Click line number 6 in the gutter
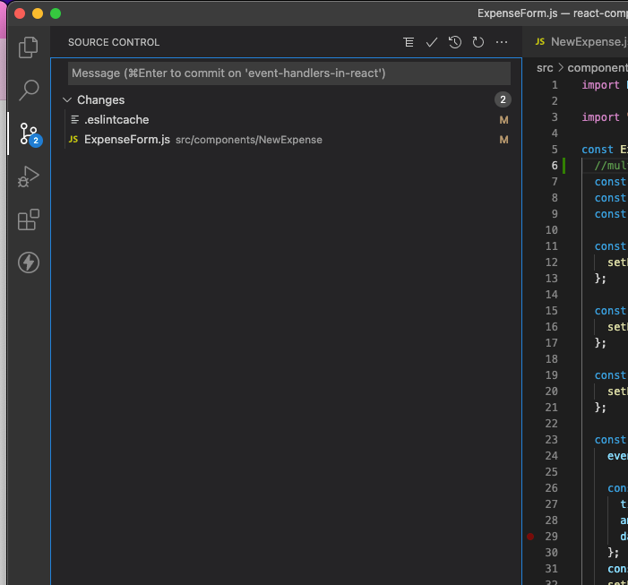The width and height of the screenshot is (628, 585). (555, 166)
